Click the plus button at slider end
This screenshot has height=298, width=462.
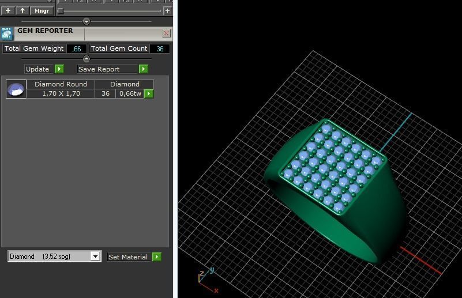pyautogui.click(x=167, y=10)
